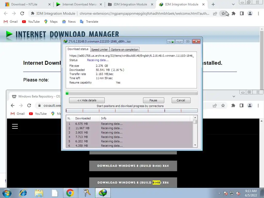The image size is (264, 198).
Task: Click the chrome-extension URL in address bar
Action: pos(144,13)
